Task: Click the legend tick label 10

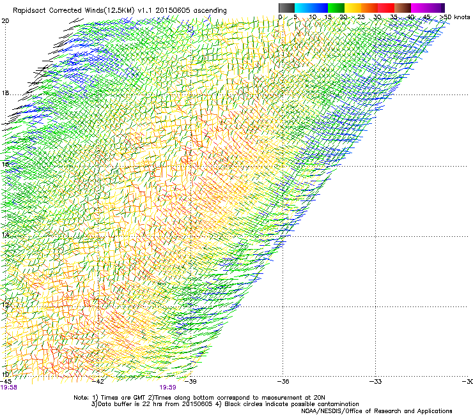Action: [x=313, y=17]
